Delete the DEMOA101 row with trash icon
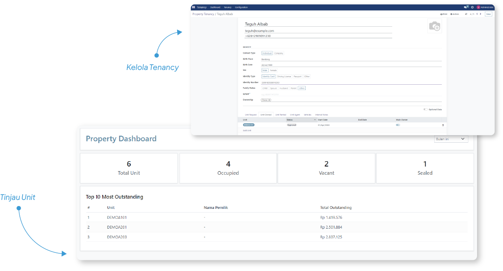503x271 pixels. click(443, 125)
